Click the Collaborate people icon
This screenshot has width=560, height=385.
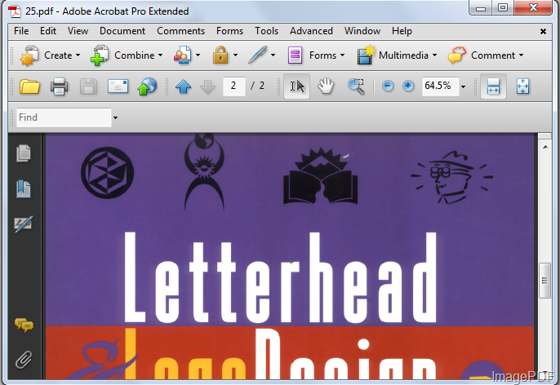point(183,55)
